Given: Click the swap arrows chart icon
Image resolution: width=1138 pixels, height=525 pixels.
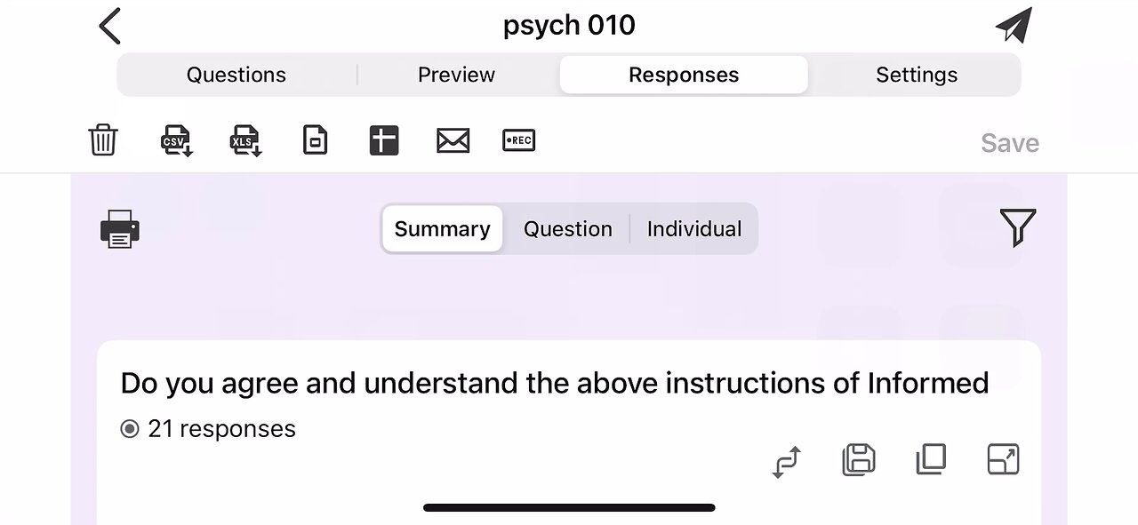Looking at the screenshot, I should [787, 461].
